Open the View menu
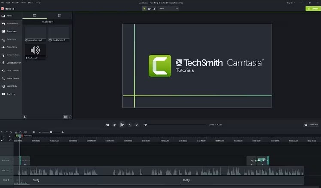The image size is (321, 188). [x=23, y=3]
